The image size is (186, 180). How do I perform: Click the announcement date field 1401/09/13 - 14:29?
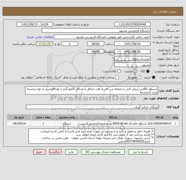coord(35,24)
